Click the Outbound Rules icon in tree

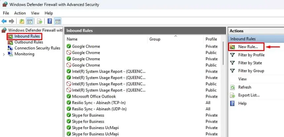10,42
